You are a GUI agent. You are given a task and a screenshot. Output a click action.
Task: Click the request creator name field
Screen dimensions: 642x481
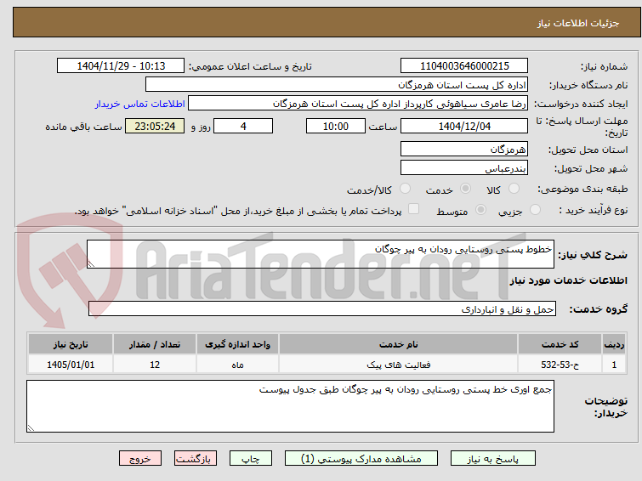point(358,104)
